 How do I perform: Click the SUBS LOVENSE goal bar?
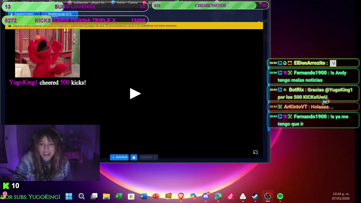(x=75, y=7)
